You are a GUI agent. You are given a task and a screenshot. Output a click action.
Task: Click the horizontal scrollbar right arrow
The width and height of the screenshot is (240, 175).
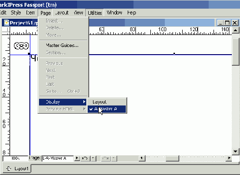228,158
